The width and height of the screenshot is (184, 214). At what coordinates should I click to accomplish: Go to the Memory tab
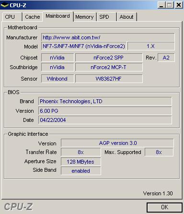point(85,17)
